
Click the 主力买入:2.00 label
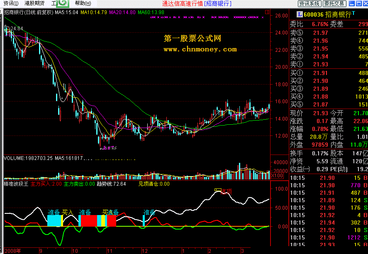point(46,184)
